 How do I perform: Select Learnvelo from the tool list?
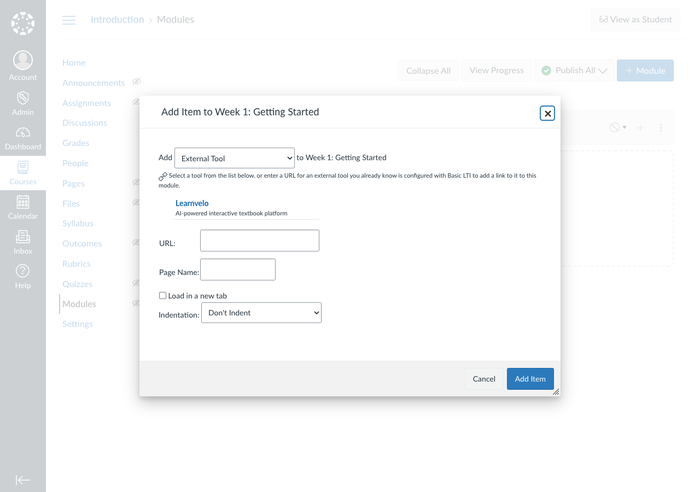(x=192, y=203)
